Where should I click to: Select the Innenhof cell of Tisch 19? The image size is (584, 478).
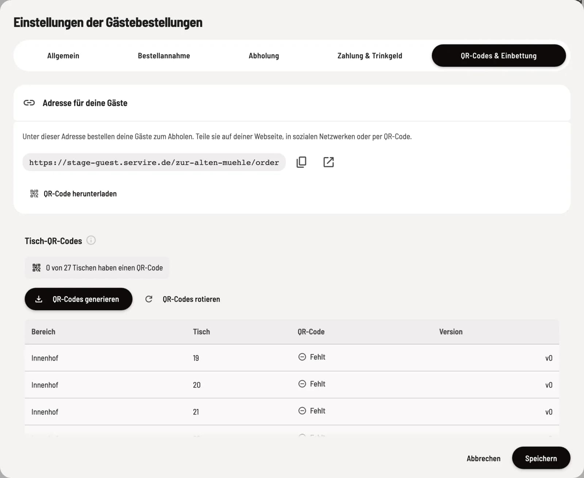click(x=45, y=358)
